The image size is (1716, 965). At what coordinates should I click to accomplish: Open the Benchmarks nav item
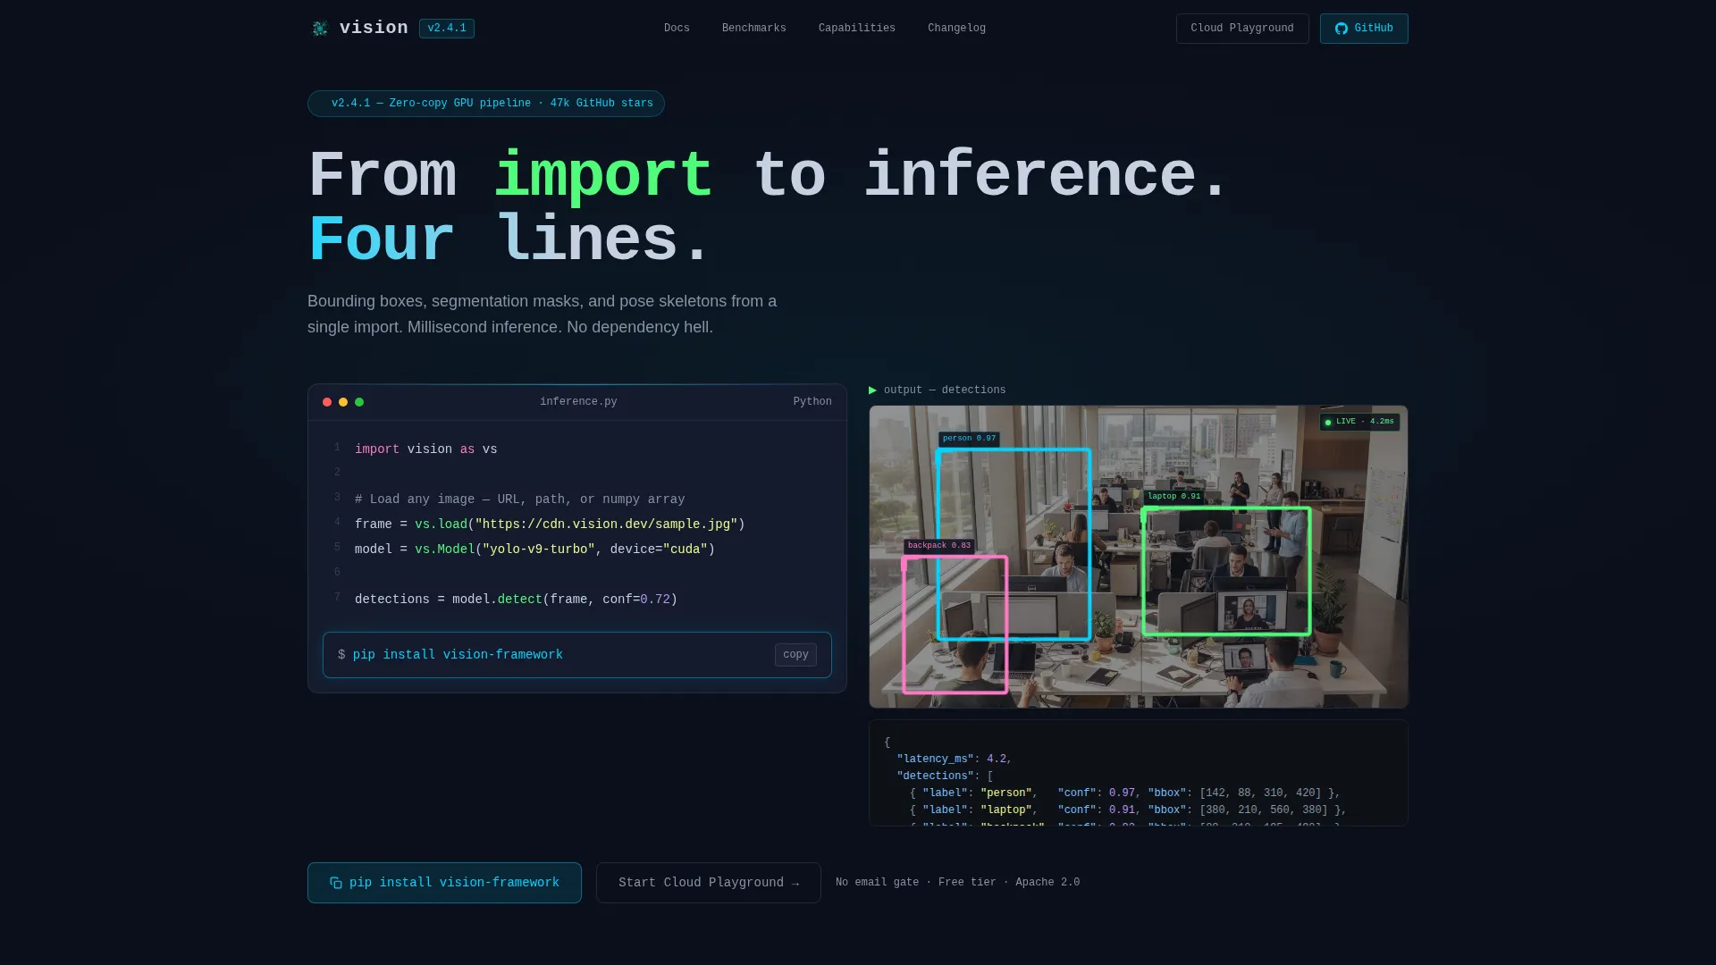click(754, 29)
